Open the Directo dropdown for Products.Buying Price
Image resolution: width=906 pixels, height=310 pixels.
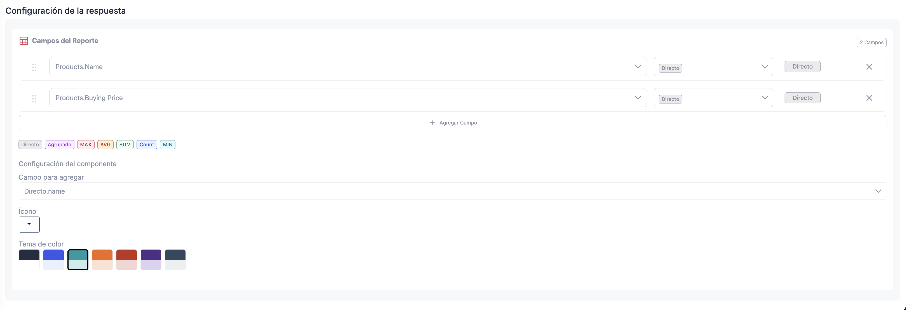click(x=765, y=97)
